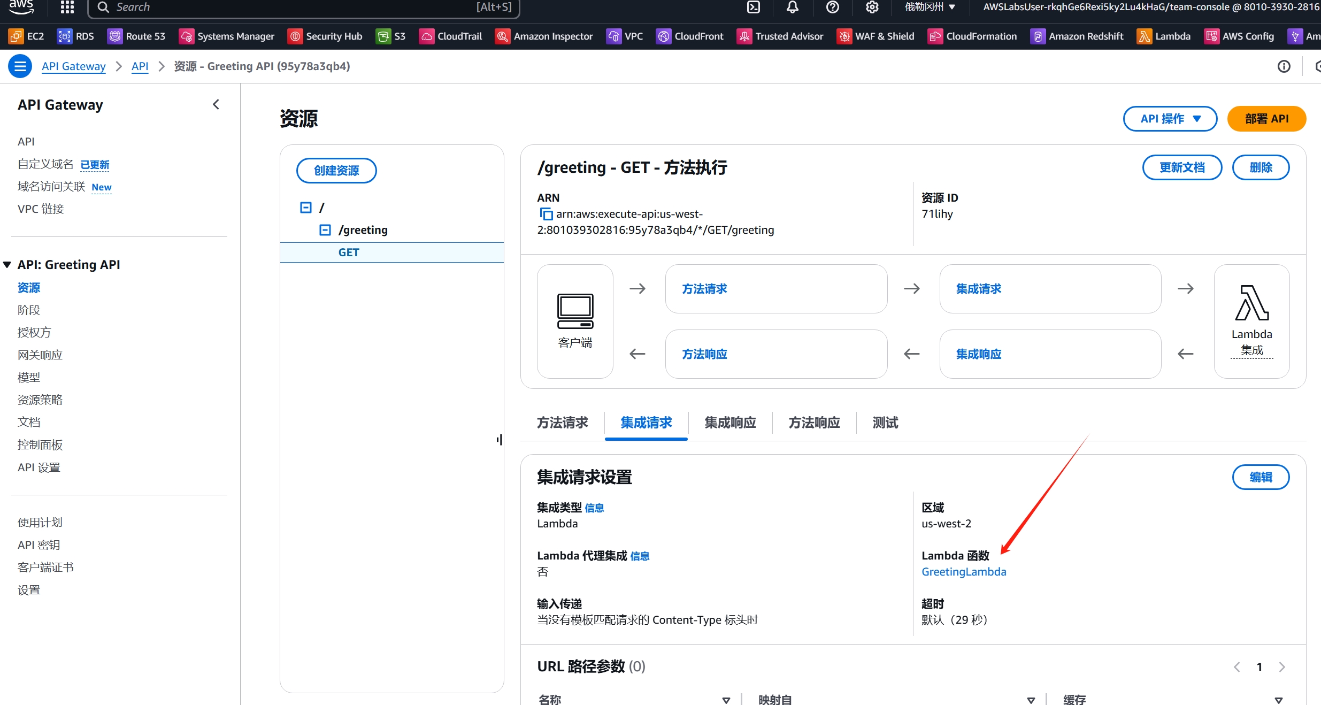The height and width of the screenshot is (705, 1321).
Task: Open CloudShell terminal icon
Action: pyautogui.click(x=754, y=7)
